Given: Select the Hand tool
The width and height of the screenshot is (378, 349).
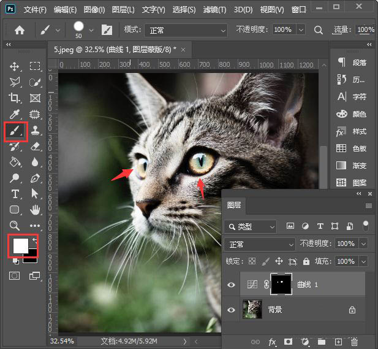Looking at the screenshot, I should pyautogui.click(x=35, y=210).
